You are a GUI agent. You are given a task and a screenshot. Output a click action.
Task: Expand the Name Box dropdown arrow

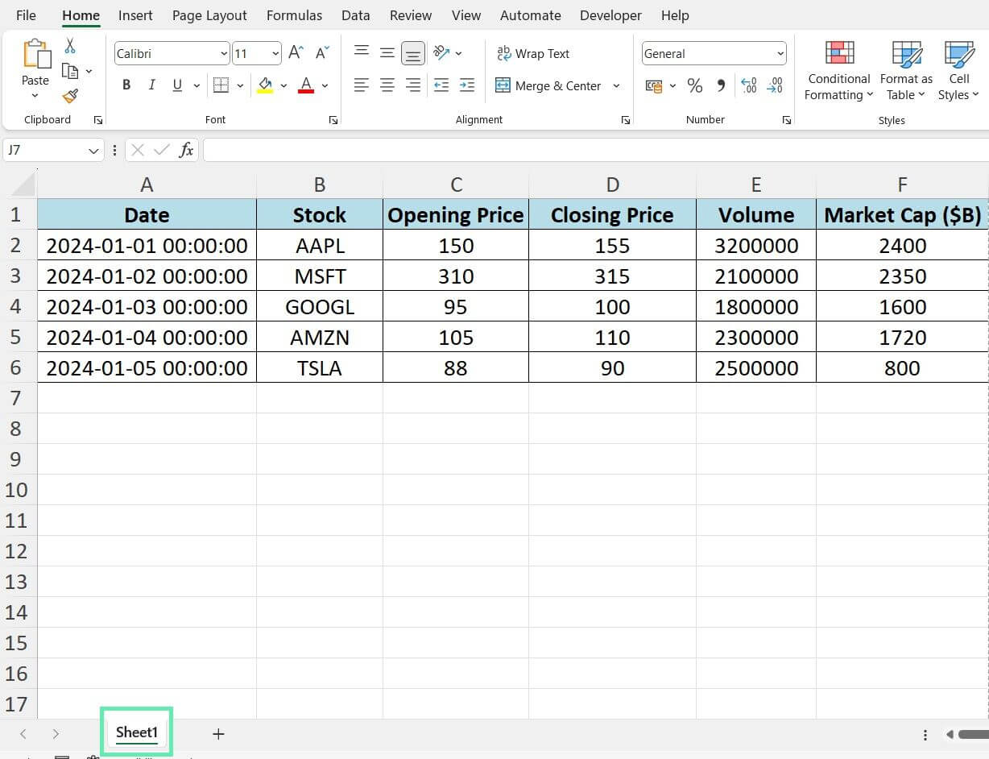[x=93, y=151]
